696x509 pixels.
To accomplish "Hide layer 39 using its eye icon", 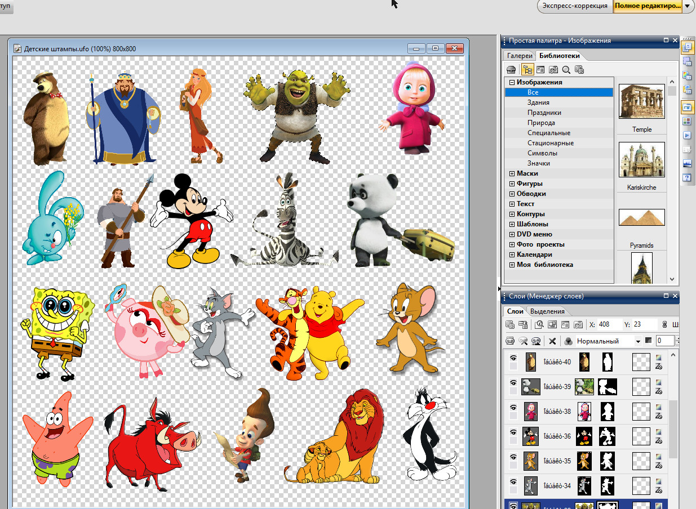I will (513, 382).
